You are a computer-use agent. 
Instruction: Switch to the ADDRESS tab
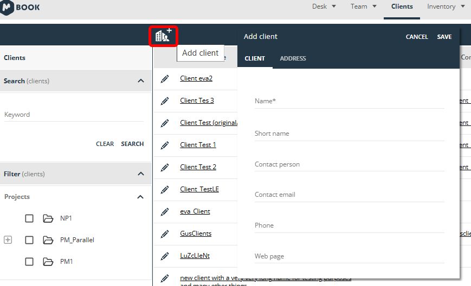pyautogui.click(x=293, y=58)
